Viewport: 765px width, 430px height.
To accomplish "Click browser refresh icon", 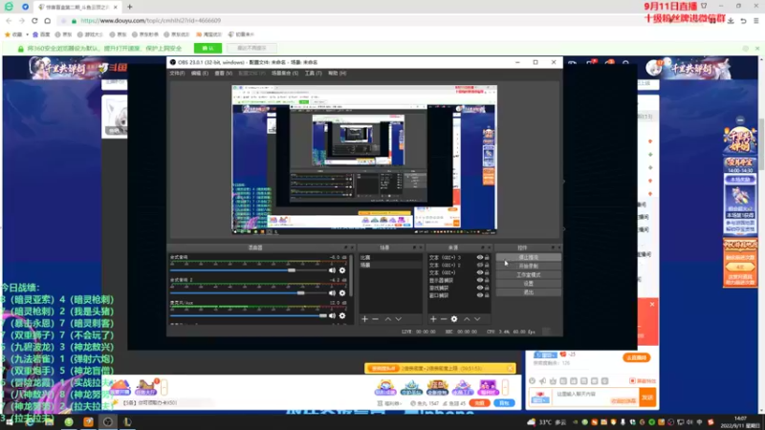I will pyautogui.click(x=34, y=20).
